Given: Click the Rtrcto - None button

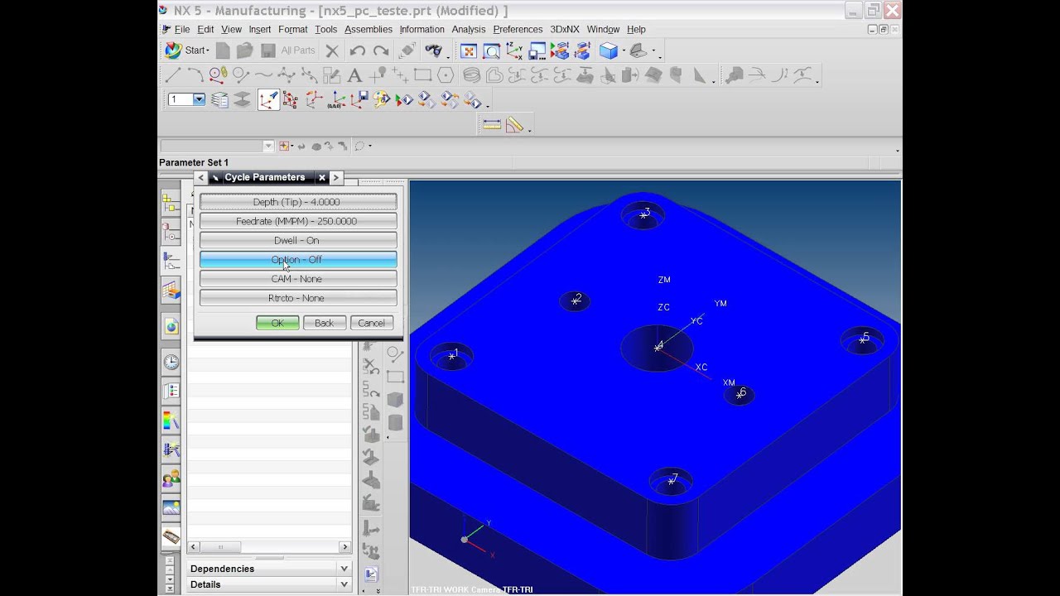Looking at the screenshot, I should [298, 298].
